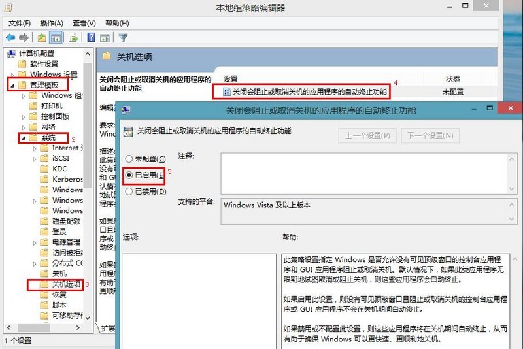
Task: Click the show/hide action pane icon
Action: (105, 38)
